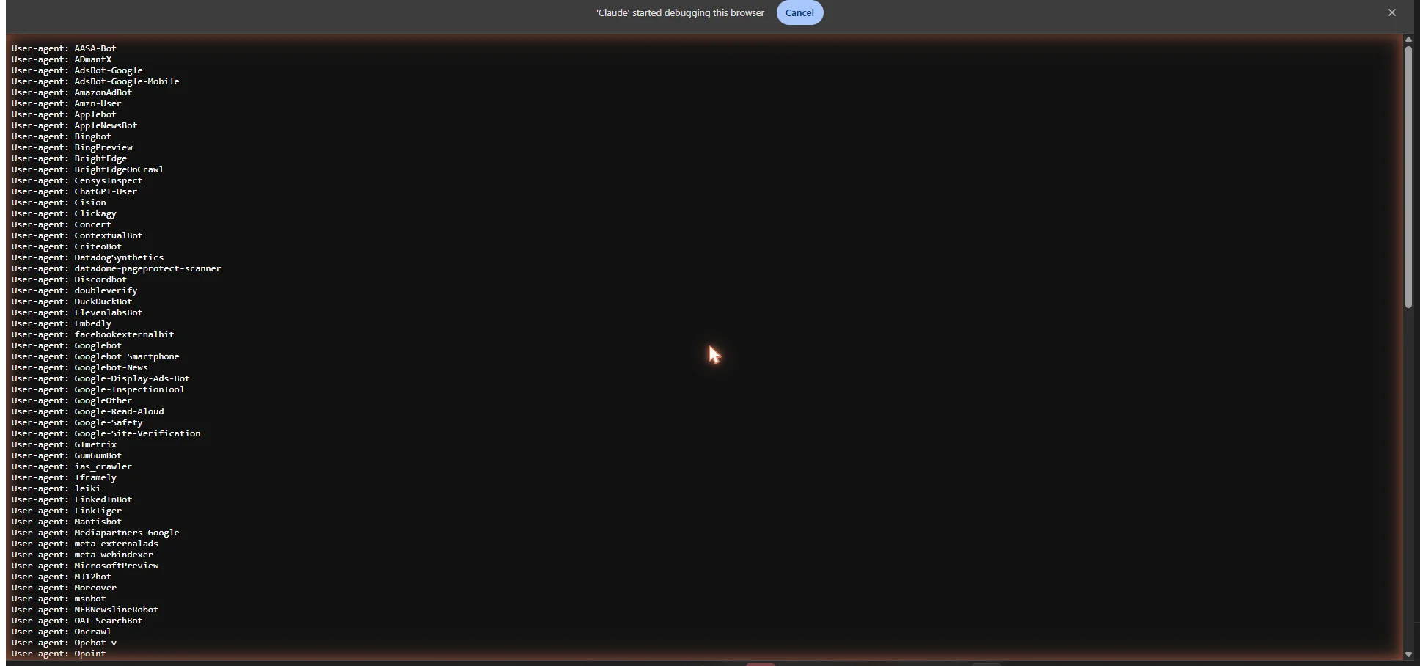
Task: Click the 'Opebot-v' user-agent entry
Action: tap(64, 643)
